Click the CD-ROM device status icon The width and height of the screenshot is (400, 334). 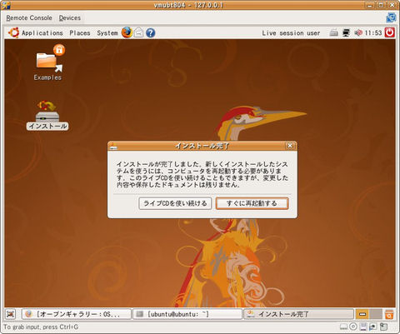click(x=353, y=327)
